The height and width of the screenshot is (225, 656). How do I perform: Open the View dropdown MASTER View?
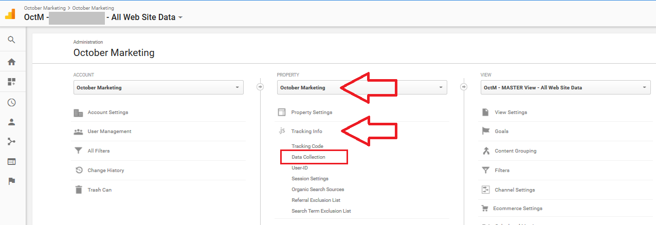pyautogui.click(x=566, y=87)
